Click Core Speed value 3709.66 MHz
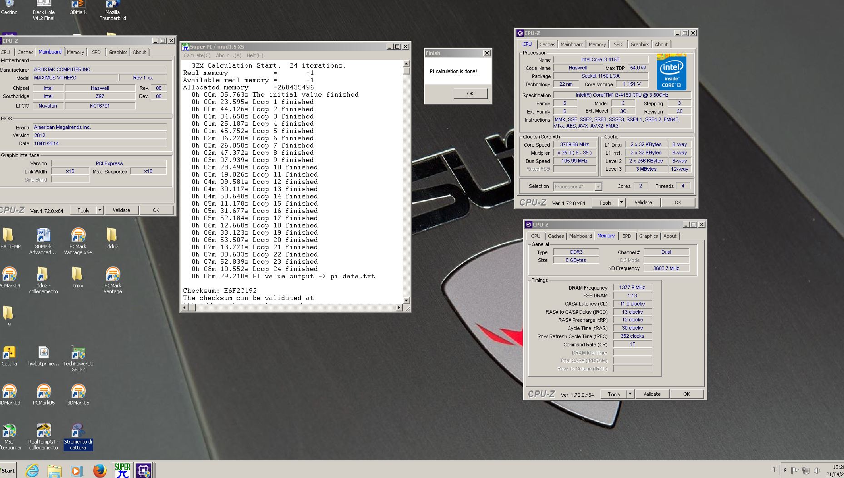844x478 pixels. coord(575,144)
